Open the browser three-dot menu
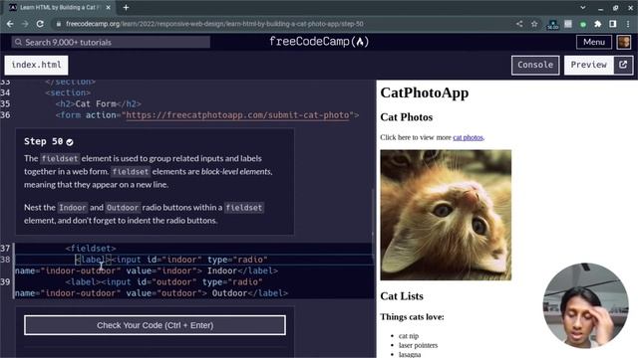 (628, 24)
